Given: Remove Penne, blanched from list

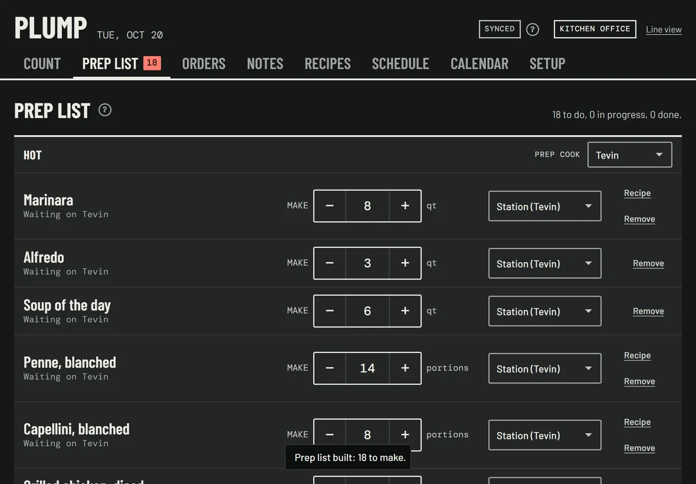Looking at the screenshot, I should (x=639, y=381).
